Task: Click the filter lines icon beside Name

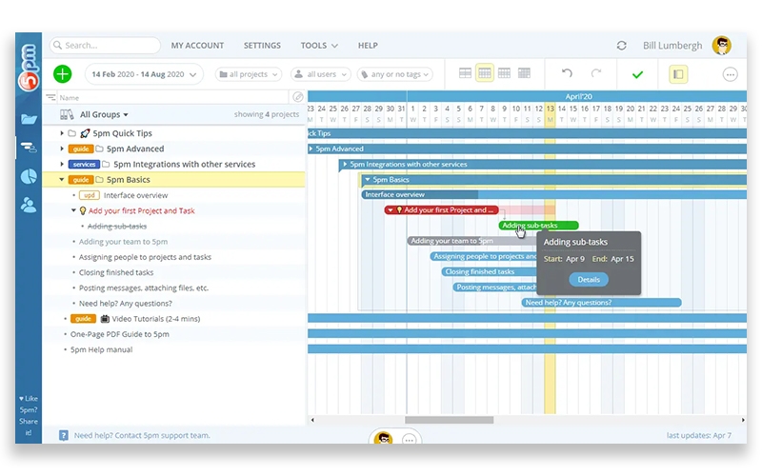Action: pos(50,98)
